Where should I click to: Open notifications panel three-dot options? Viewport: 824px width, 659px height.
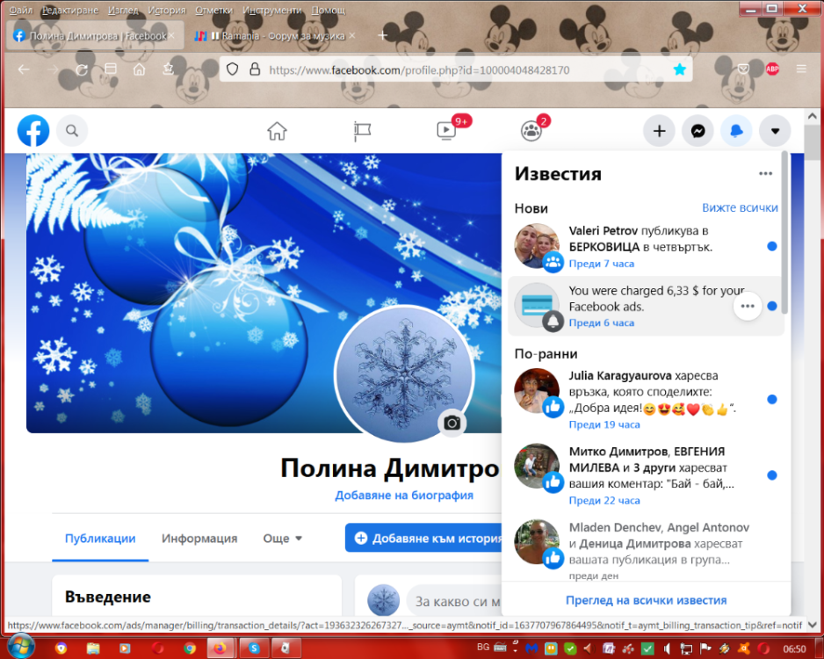tap(765, 174)
